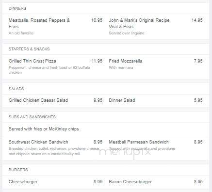The width and height of the screenshot is (212, 192).
Task: Click the STARTERS & SNACKS heading
Action: 29,49
